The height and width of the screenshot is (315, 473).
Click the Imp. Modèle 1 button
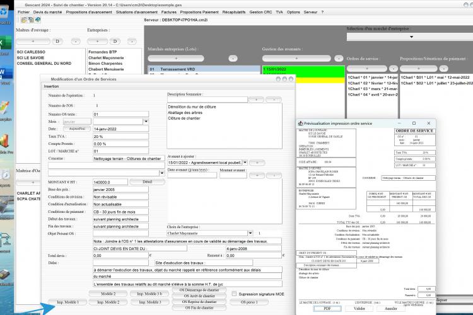(x=67, y=302)
